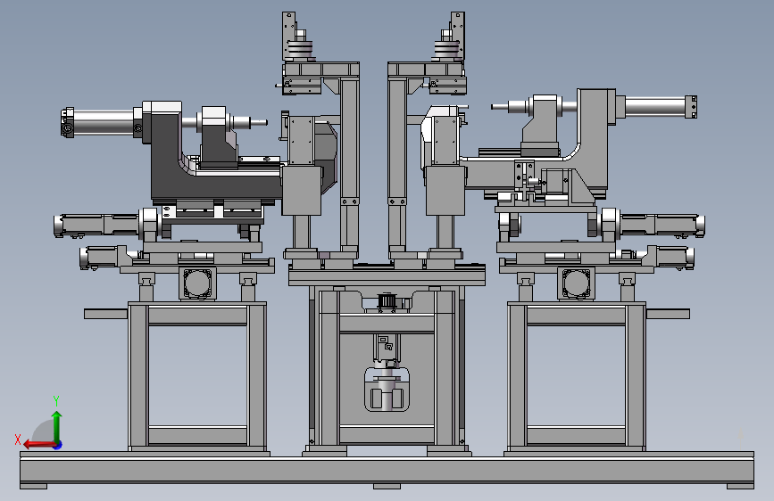774x501 pixels.
Task: Select the timing pulley atop the center frame
Action: pos(387,300)
